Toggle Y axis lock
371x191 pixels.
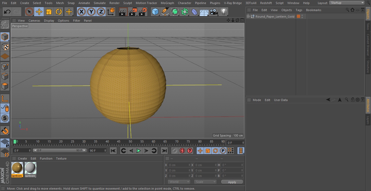(91, 12)
